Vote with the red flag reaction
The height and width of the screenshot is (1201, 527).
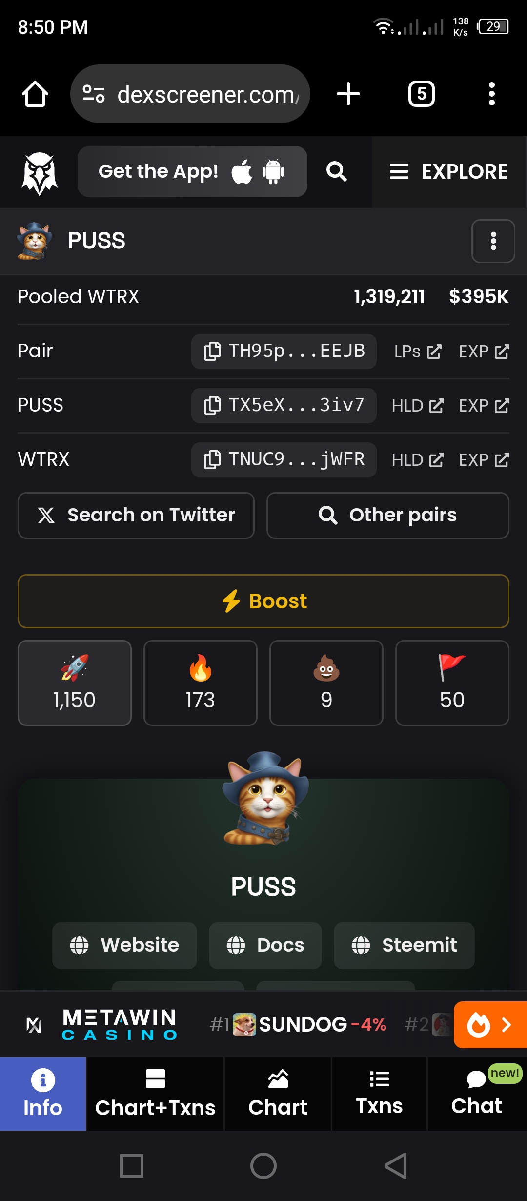452,683
